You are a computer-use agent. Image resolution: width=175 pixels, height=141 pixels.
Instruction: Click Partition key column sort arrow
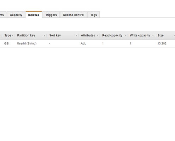click(x=45, y=35)
